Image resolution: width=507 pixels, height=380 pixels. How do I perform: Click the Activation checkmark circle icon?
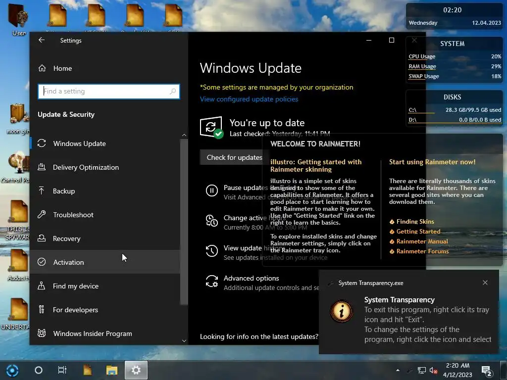point(42,262)
